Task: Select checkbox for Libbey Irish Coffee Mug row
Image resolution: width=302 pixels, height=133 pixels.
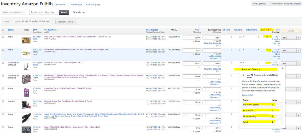Action: point(3,63)
